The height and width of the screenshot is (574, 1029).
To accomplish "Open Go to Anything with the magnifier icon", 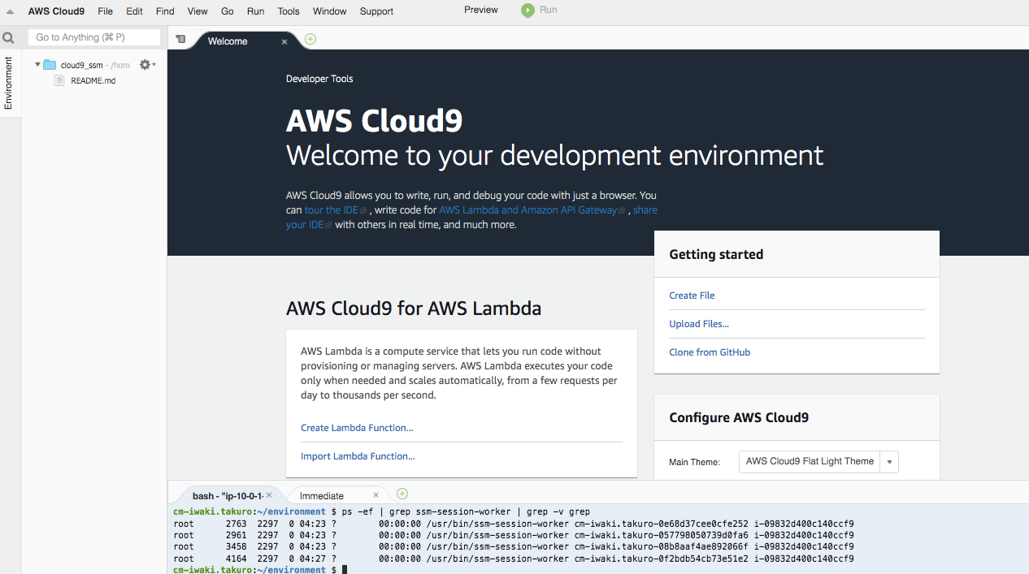I will 8,37.
